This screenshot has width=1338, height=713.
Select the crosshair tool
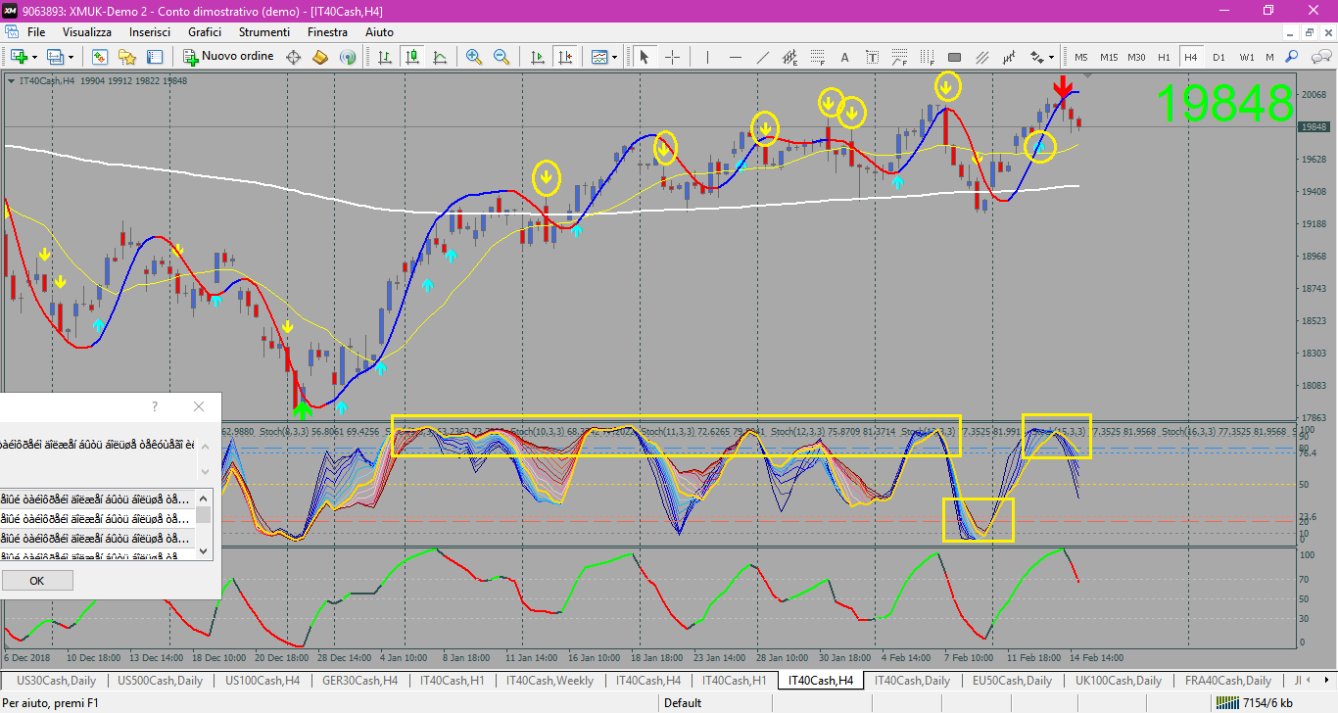pos(673,57)
